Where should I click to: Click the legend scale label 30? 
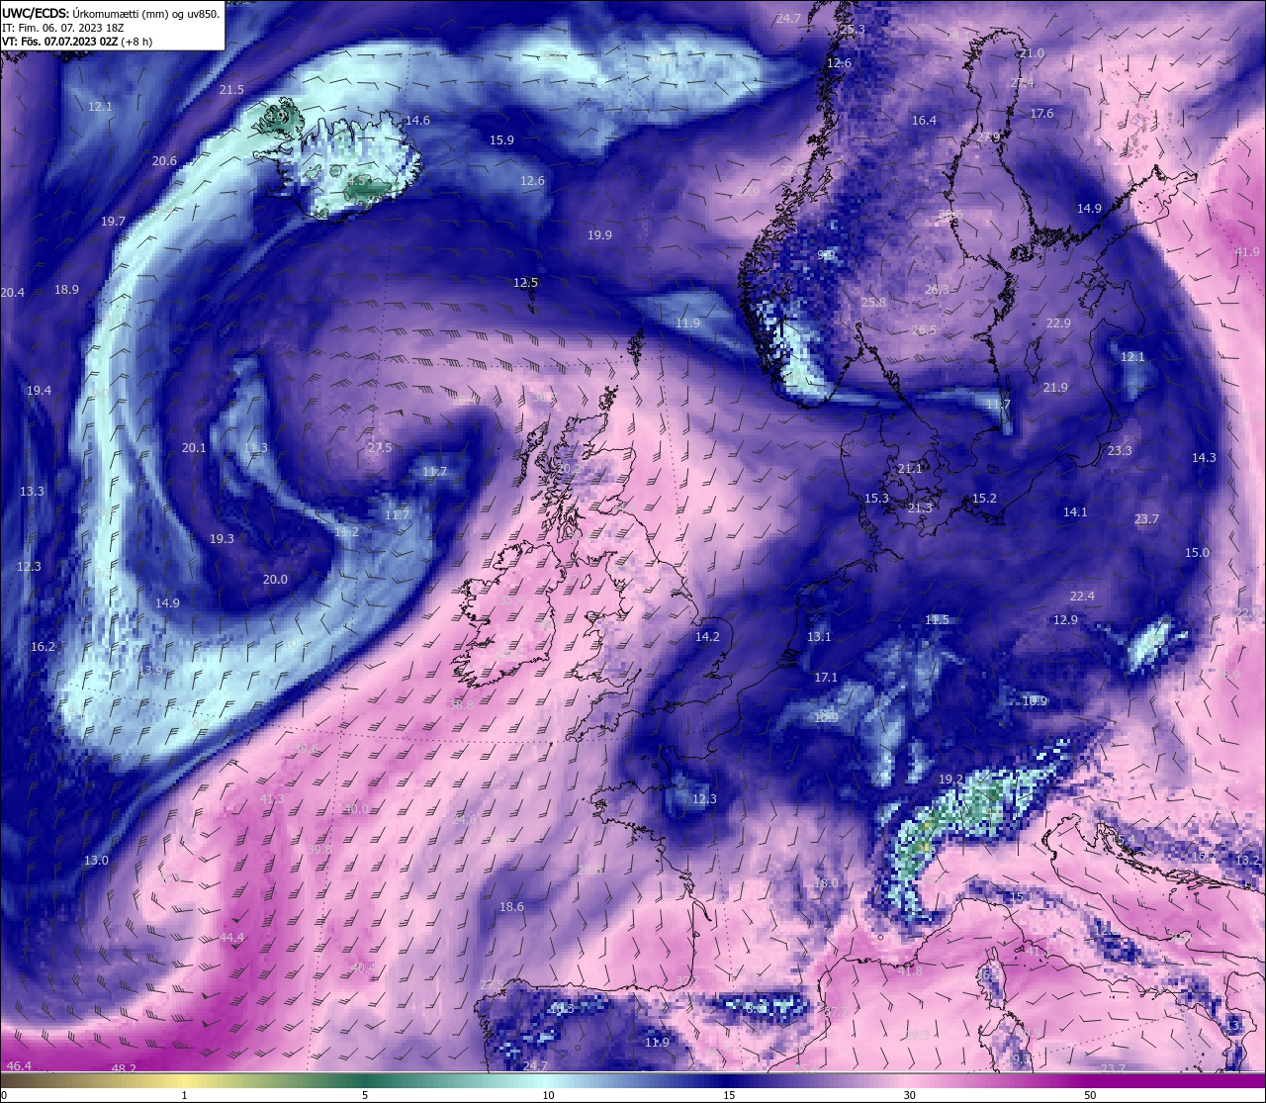[x=909, y=1096]
